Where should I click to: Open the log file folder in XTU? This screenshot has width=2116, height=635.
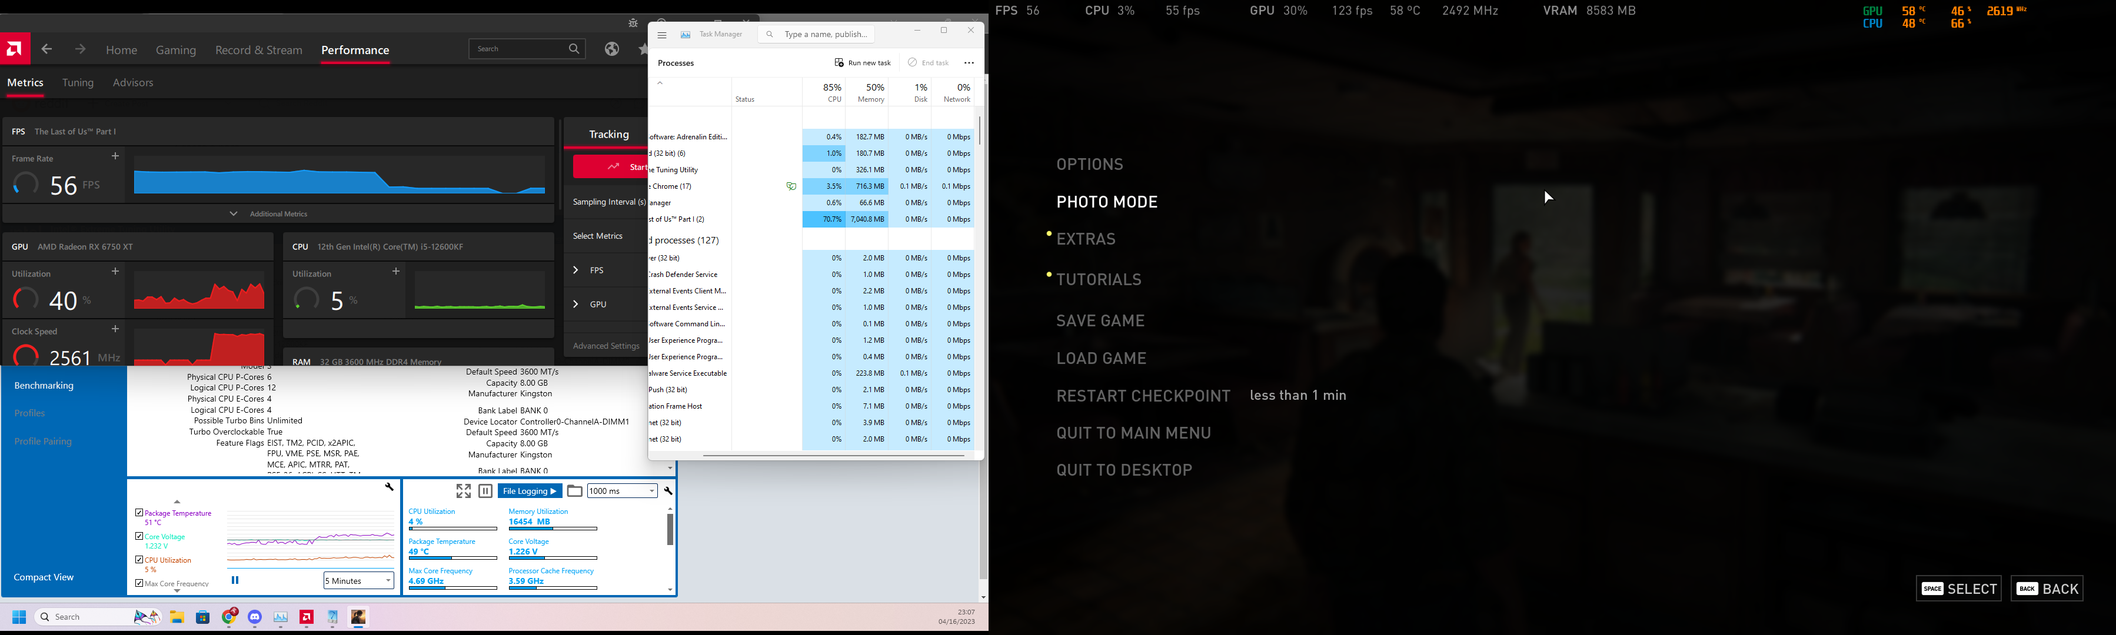click(575, 492)
